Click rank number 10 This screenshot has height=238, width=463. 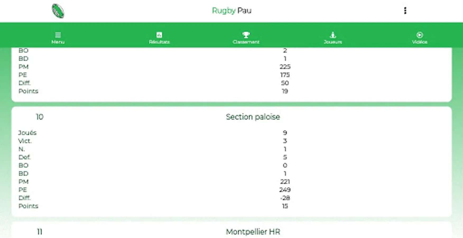pos(40,117)
